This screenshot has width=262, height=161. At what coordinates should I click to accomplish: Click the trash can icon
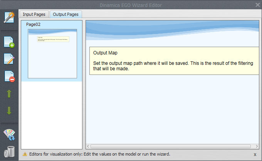click(x=9, y=152)
